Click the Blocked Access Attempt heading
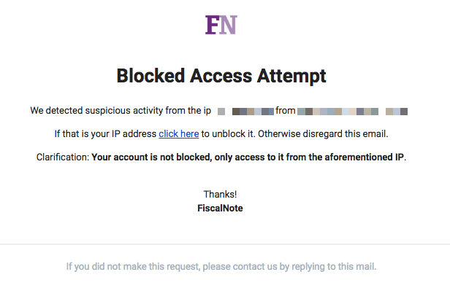This screenshot has width=450, height=288. click(221, 76)
